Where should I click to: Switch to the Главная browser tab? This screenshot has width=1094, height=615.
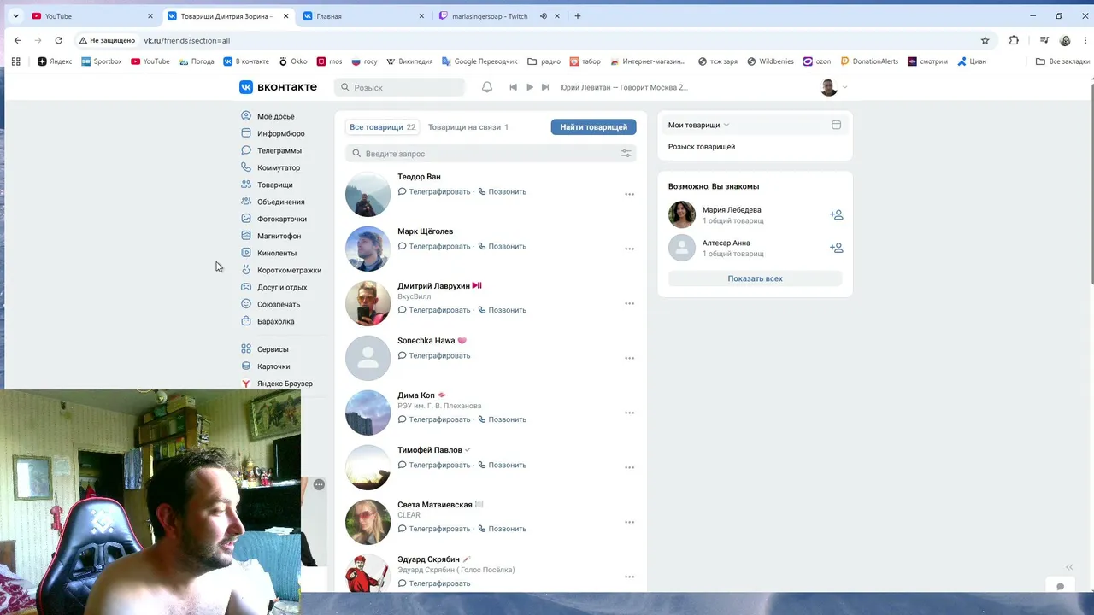(x=362, y=16)
